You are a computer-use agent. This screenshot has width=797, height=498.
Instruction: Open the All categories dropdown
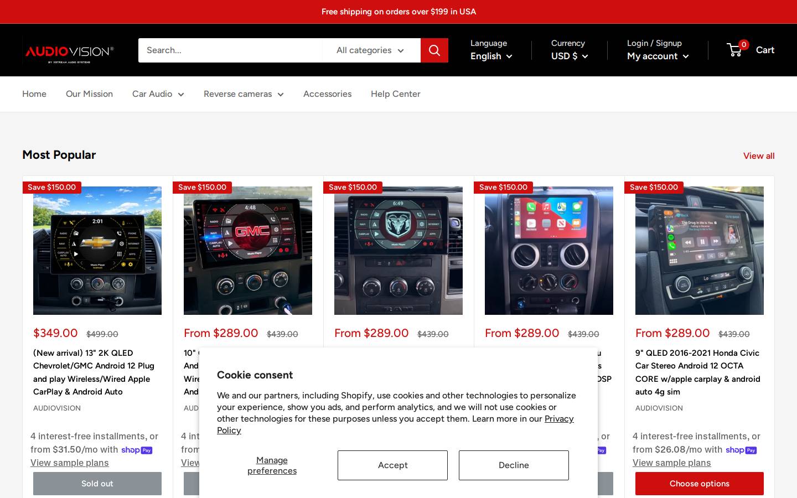point(371,50)
